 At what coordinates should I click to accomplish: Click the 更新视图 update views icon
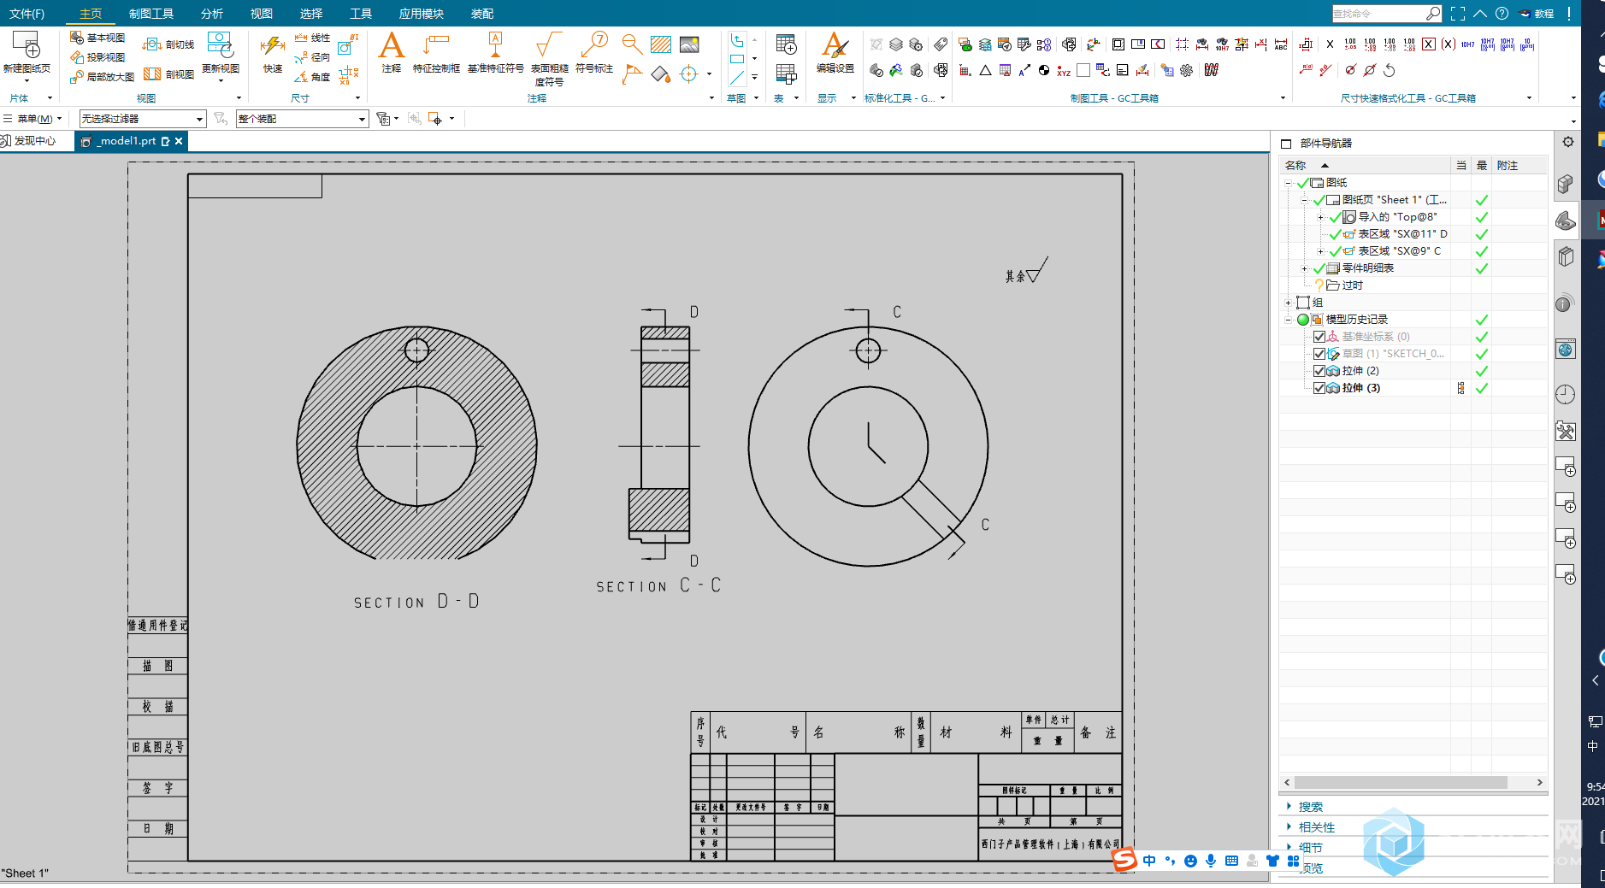(221, 46)
